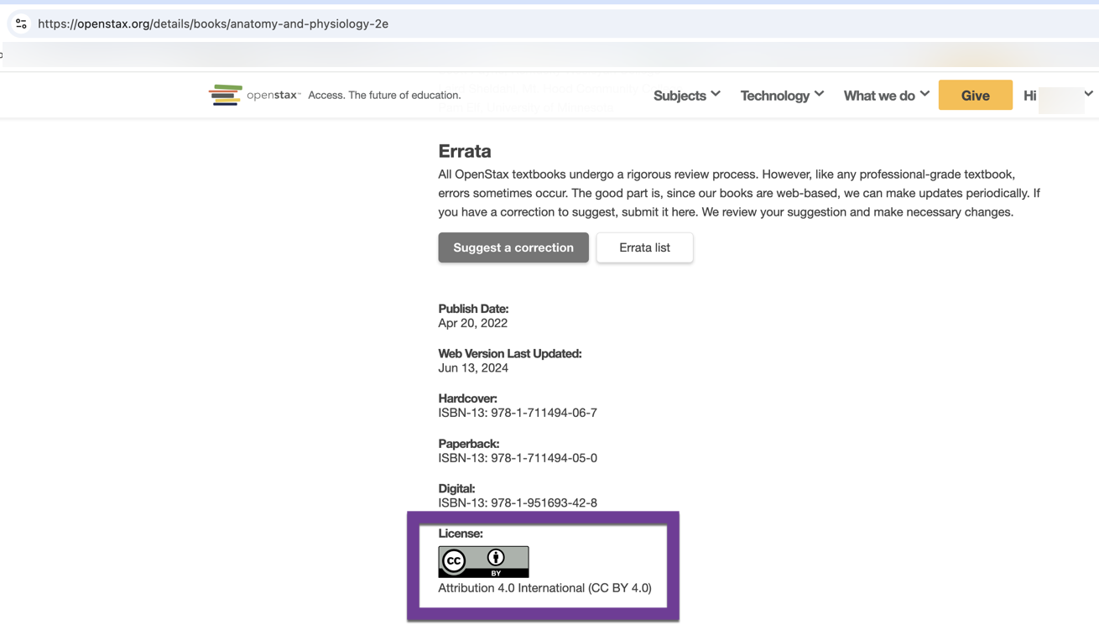1099x630 pixels.
Task: Click the Hi account greeting text
Action: coord(1029,96)
